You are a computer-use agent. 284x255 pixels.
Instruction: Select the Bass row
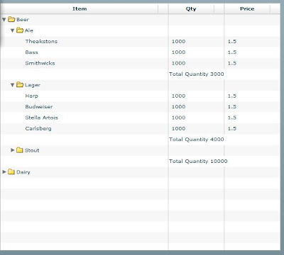click(141, 52)
